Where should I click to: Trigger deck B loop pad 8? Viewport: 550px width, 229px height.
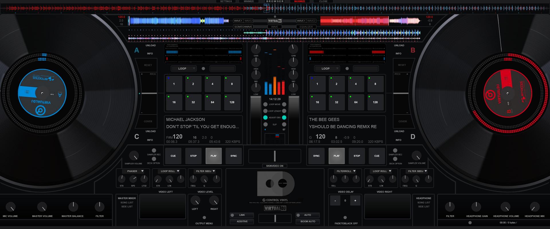(x=375, y=84)
